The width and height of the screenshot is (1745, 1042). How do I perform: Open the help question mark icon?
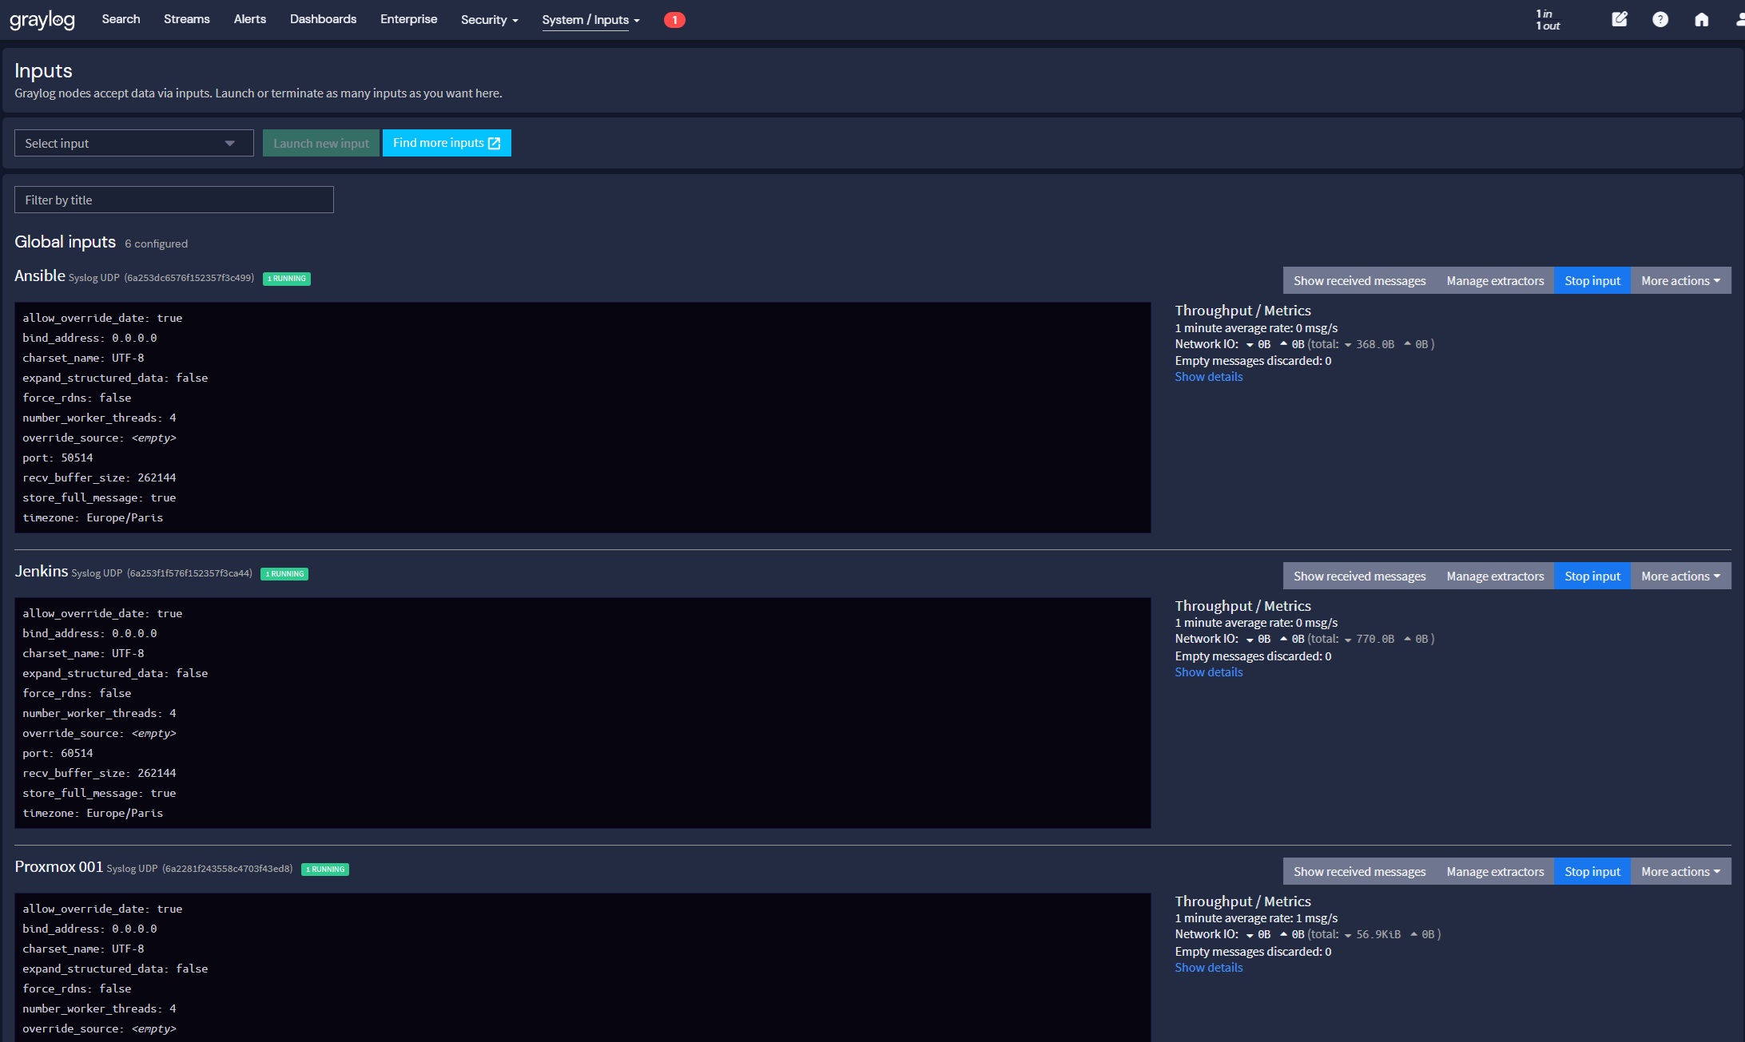(x=1660, y=19)
